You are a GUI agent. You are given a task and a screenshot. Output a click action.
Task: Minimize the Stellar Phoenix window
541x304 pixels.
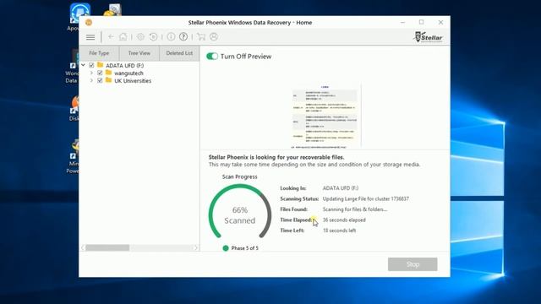pyautogui.click(x=402, y=22)
